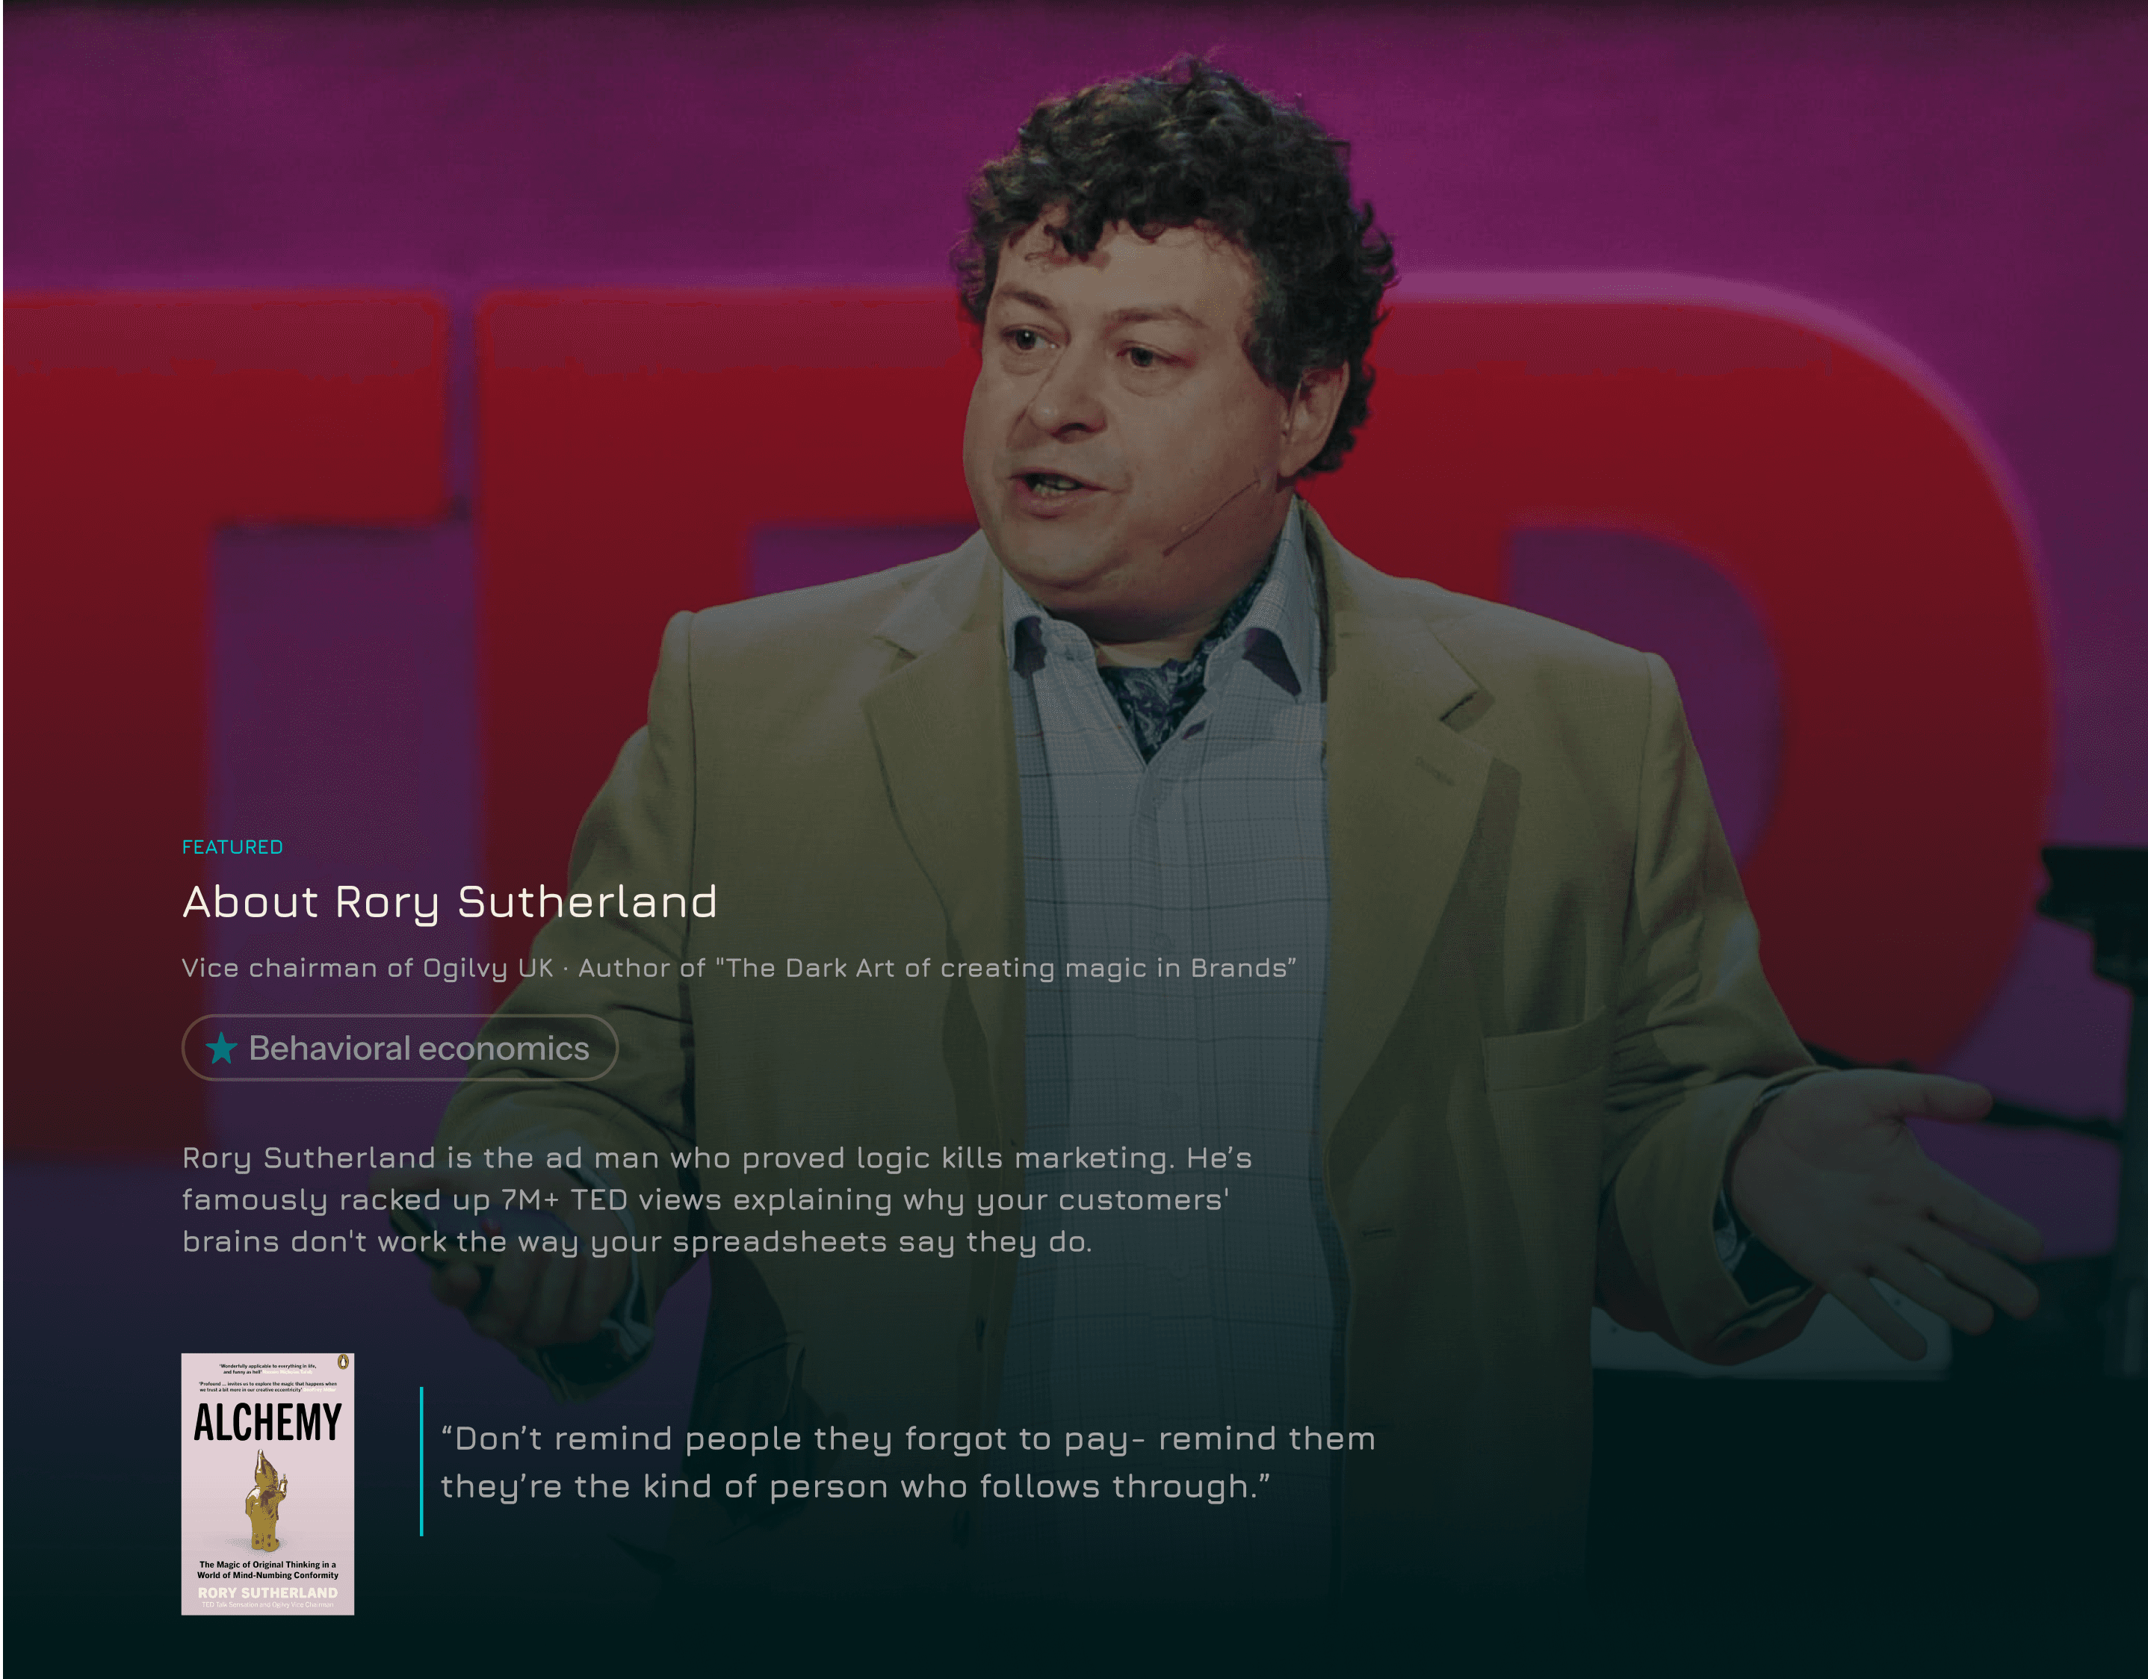The height and width of the screenshot is (1679, 2148).
Task: Select RORY SUTHERLAND author name on book cover
Action: coord(267,1592)
